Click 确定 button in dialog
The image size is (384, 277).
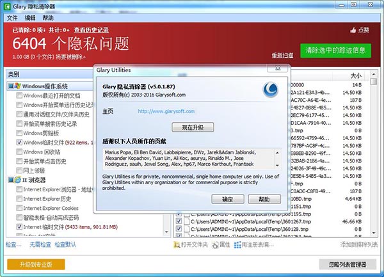(227, 199)
